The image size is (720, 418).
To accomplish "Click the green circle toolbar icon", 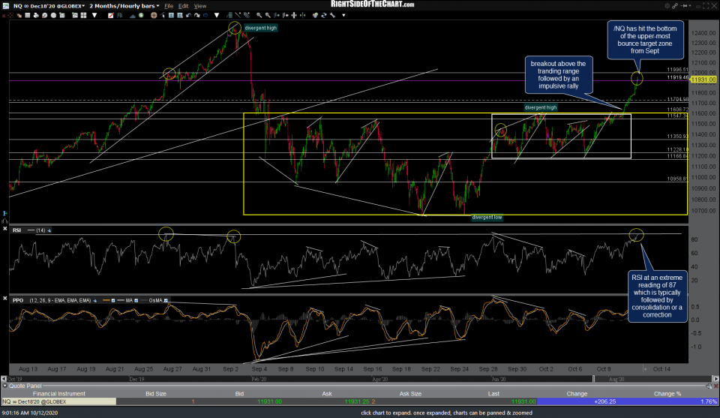I will pyautogui.click(x=141, y=15).
